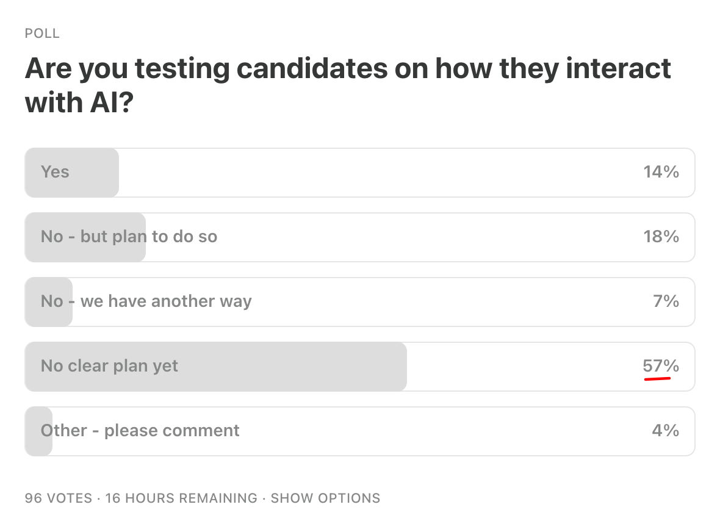Viewport: 720px width, 532px height.
Task: Click the "Show Options" link
Action: tap(325, 498)
